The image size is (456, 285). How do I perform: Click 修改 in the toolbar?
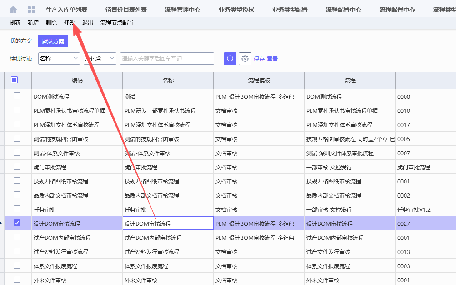click(69, 22)
